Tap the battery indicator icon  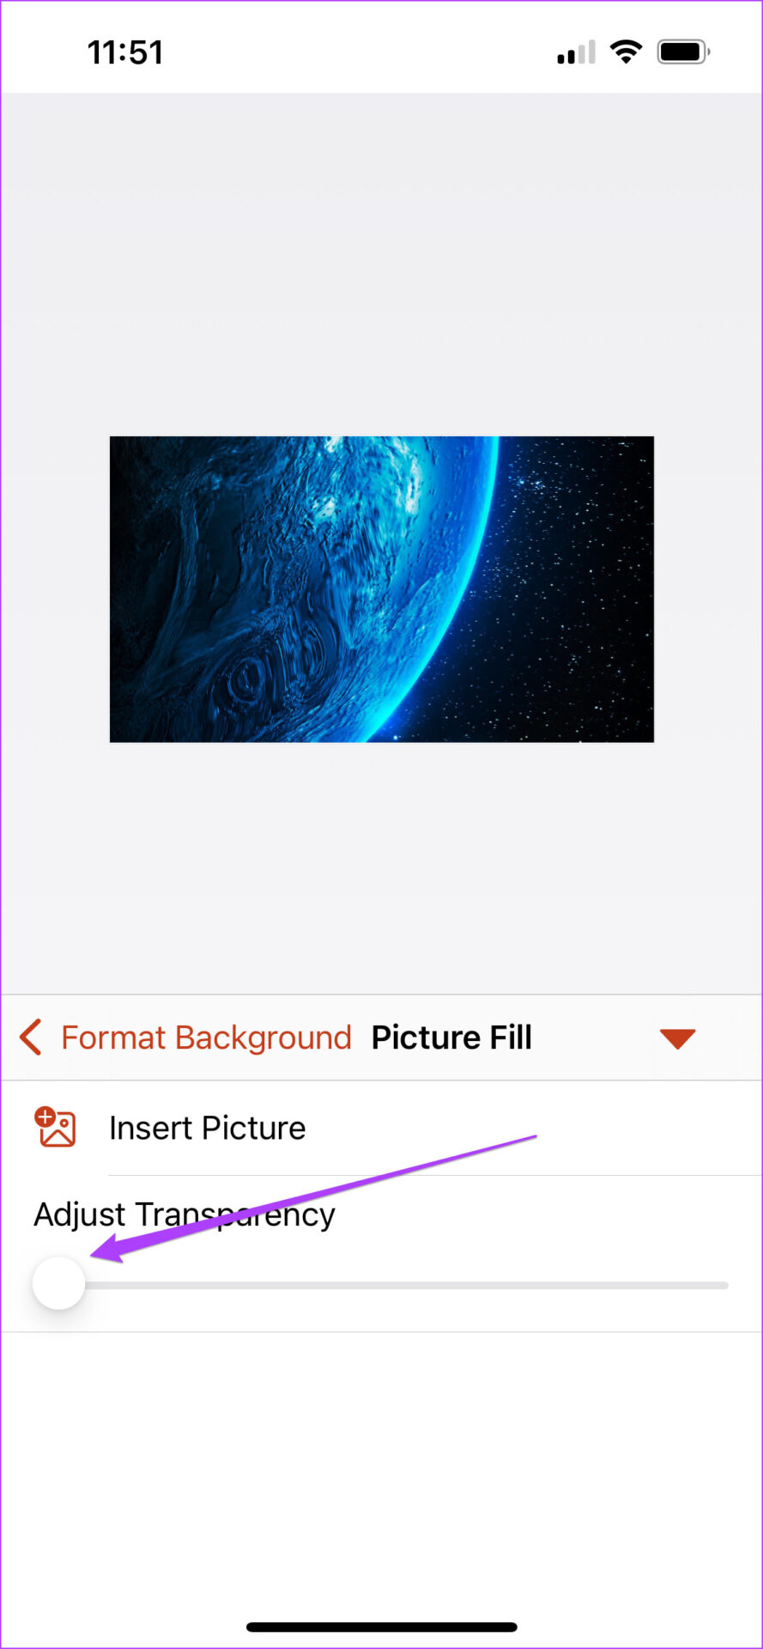(x=684, y=52)
